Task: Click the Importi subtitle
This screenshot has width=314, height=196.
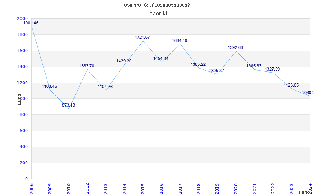Action: pyautogui.click(x=157, y=13)
